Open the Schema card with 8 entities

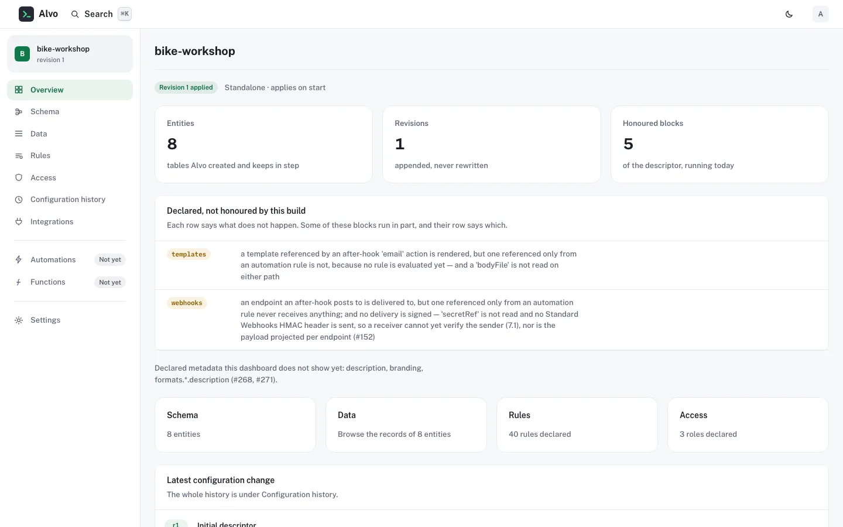[x=235, y=425]
